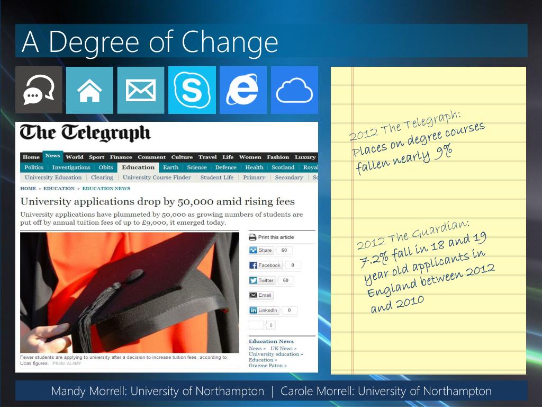Open the Culture section
The width and height of the screenshot is (542, 407).
point(182,157)
